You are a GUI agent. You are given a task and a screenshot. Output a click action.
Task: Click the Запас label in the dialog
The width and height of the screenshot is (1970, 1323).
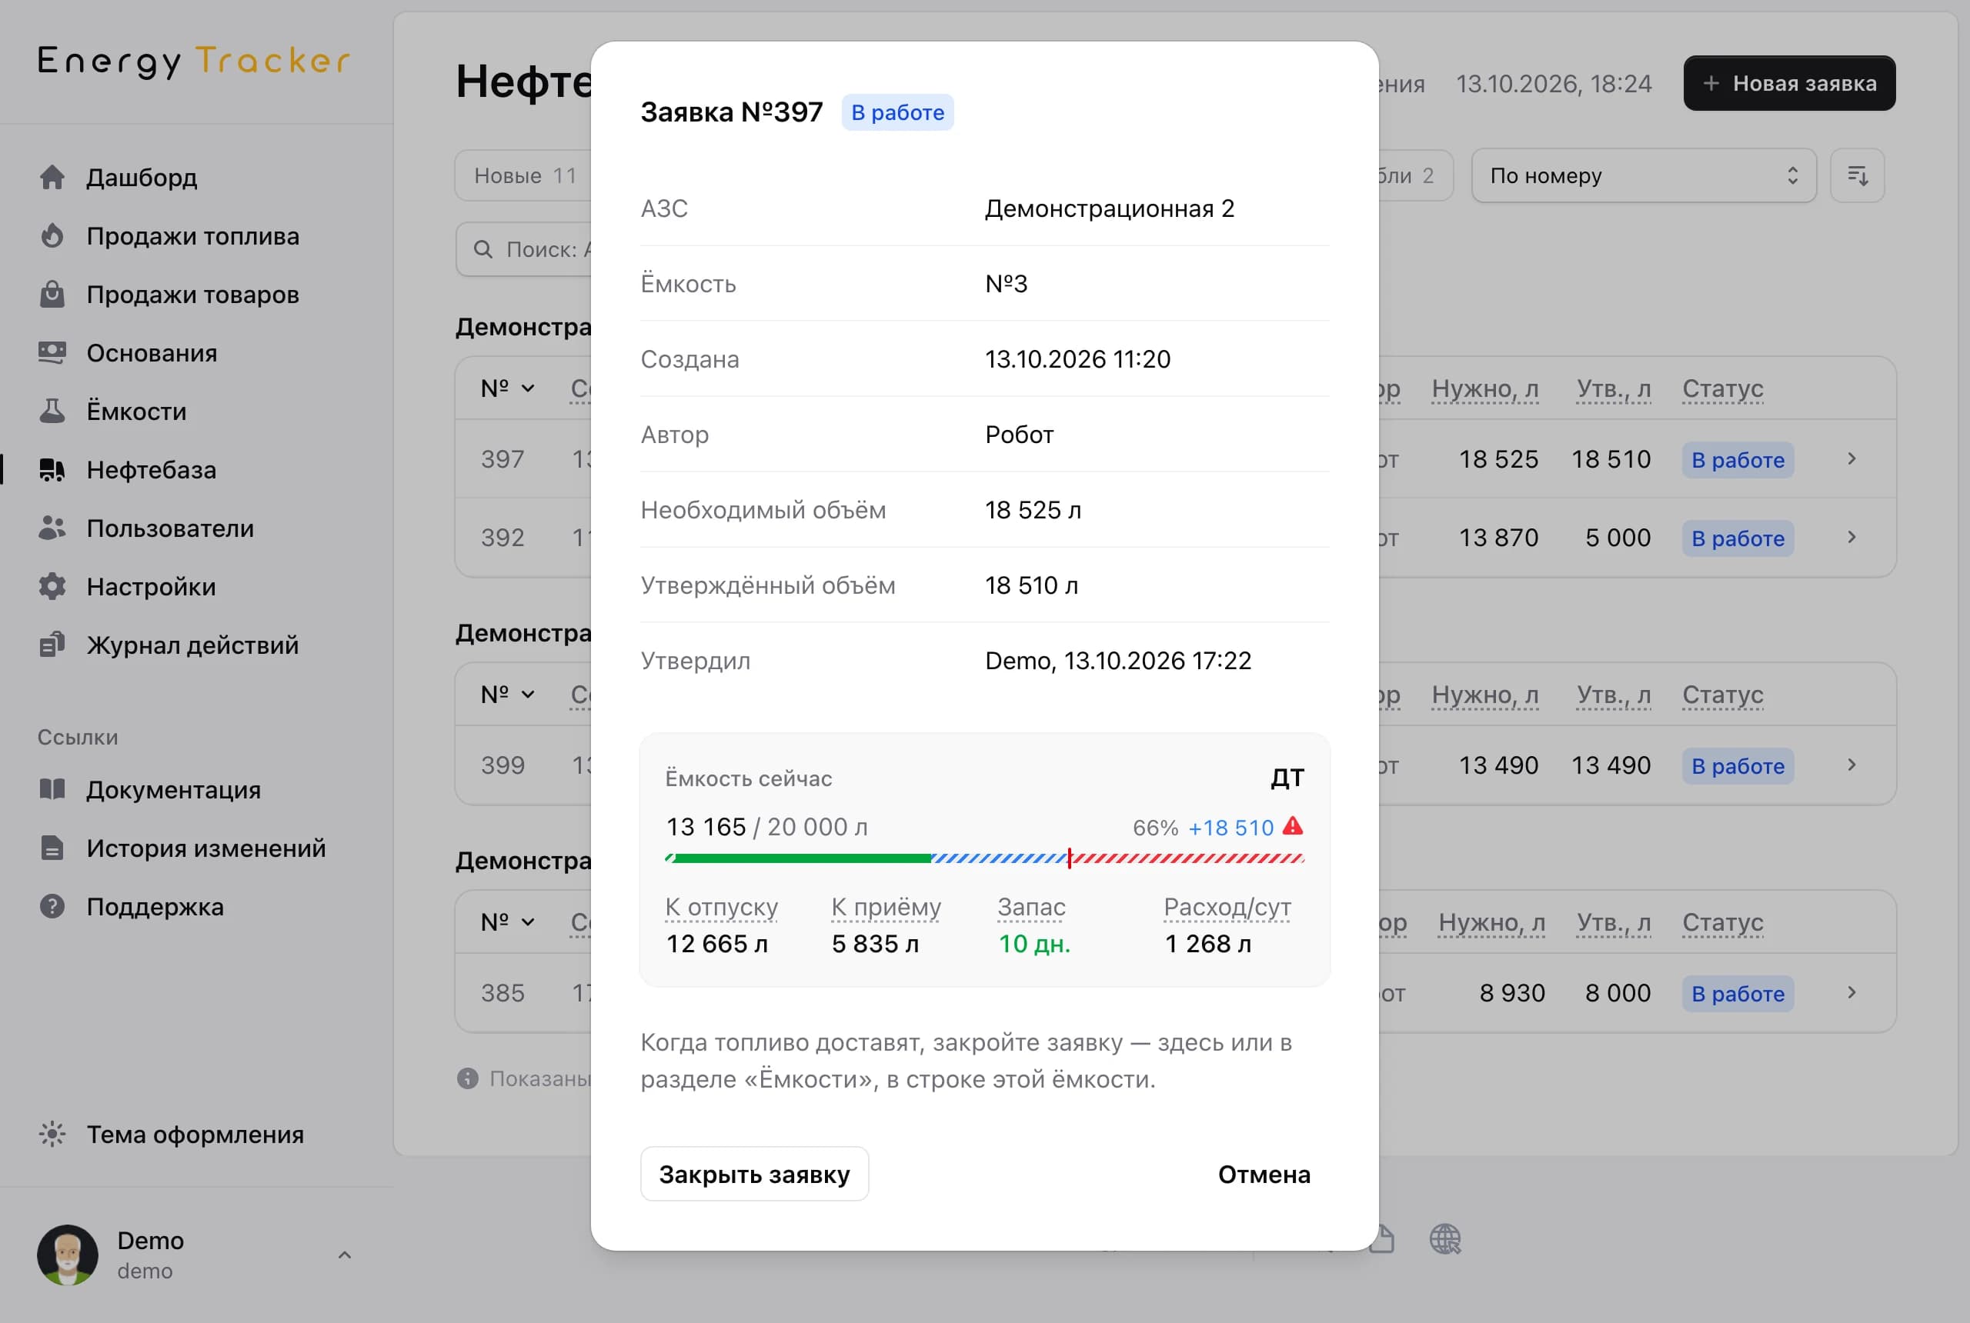(1030, 907)
